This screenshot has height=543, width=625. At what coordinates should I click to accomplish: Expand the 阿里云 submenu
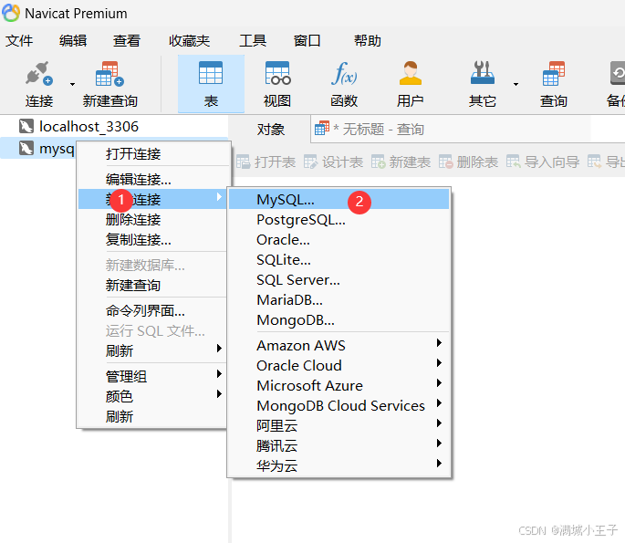339,426
